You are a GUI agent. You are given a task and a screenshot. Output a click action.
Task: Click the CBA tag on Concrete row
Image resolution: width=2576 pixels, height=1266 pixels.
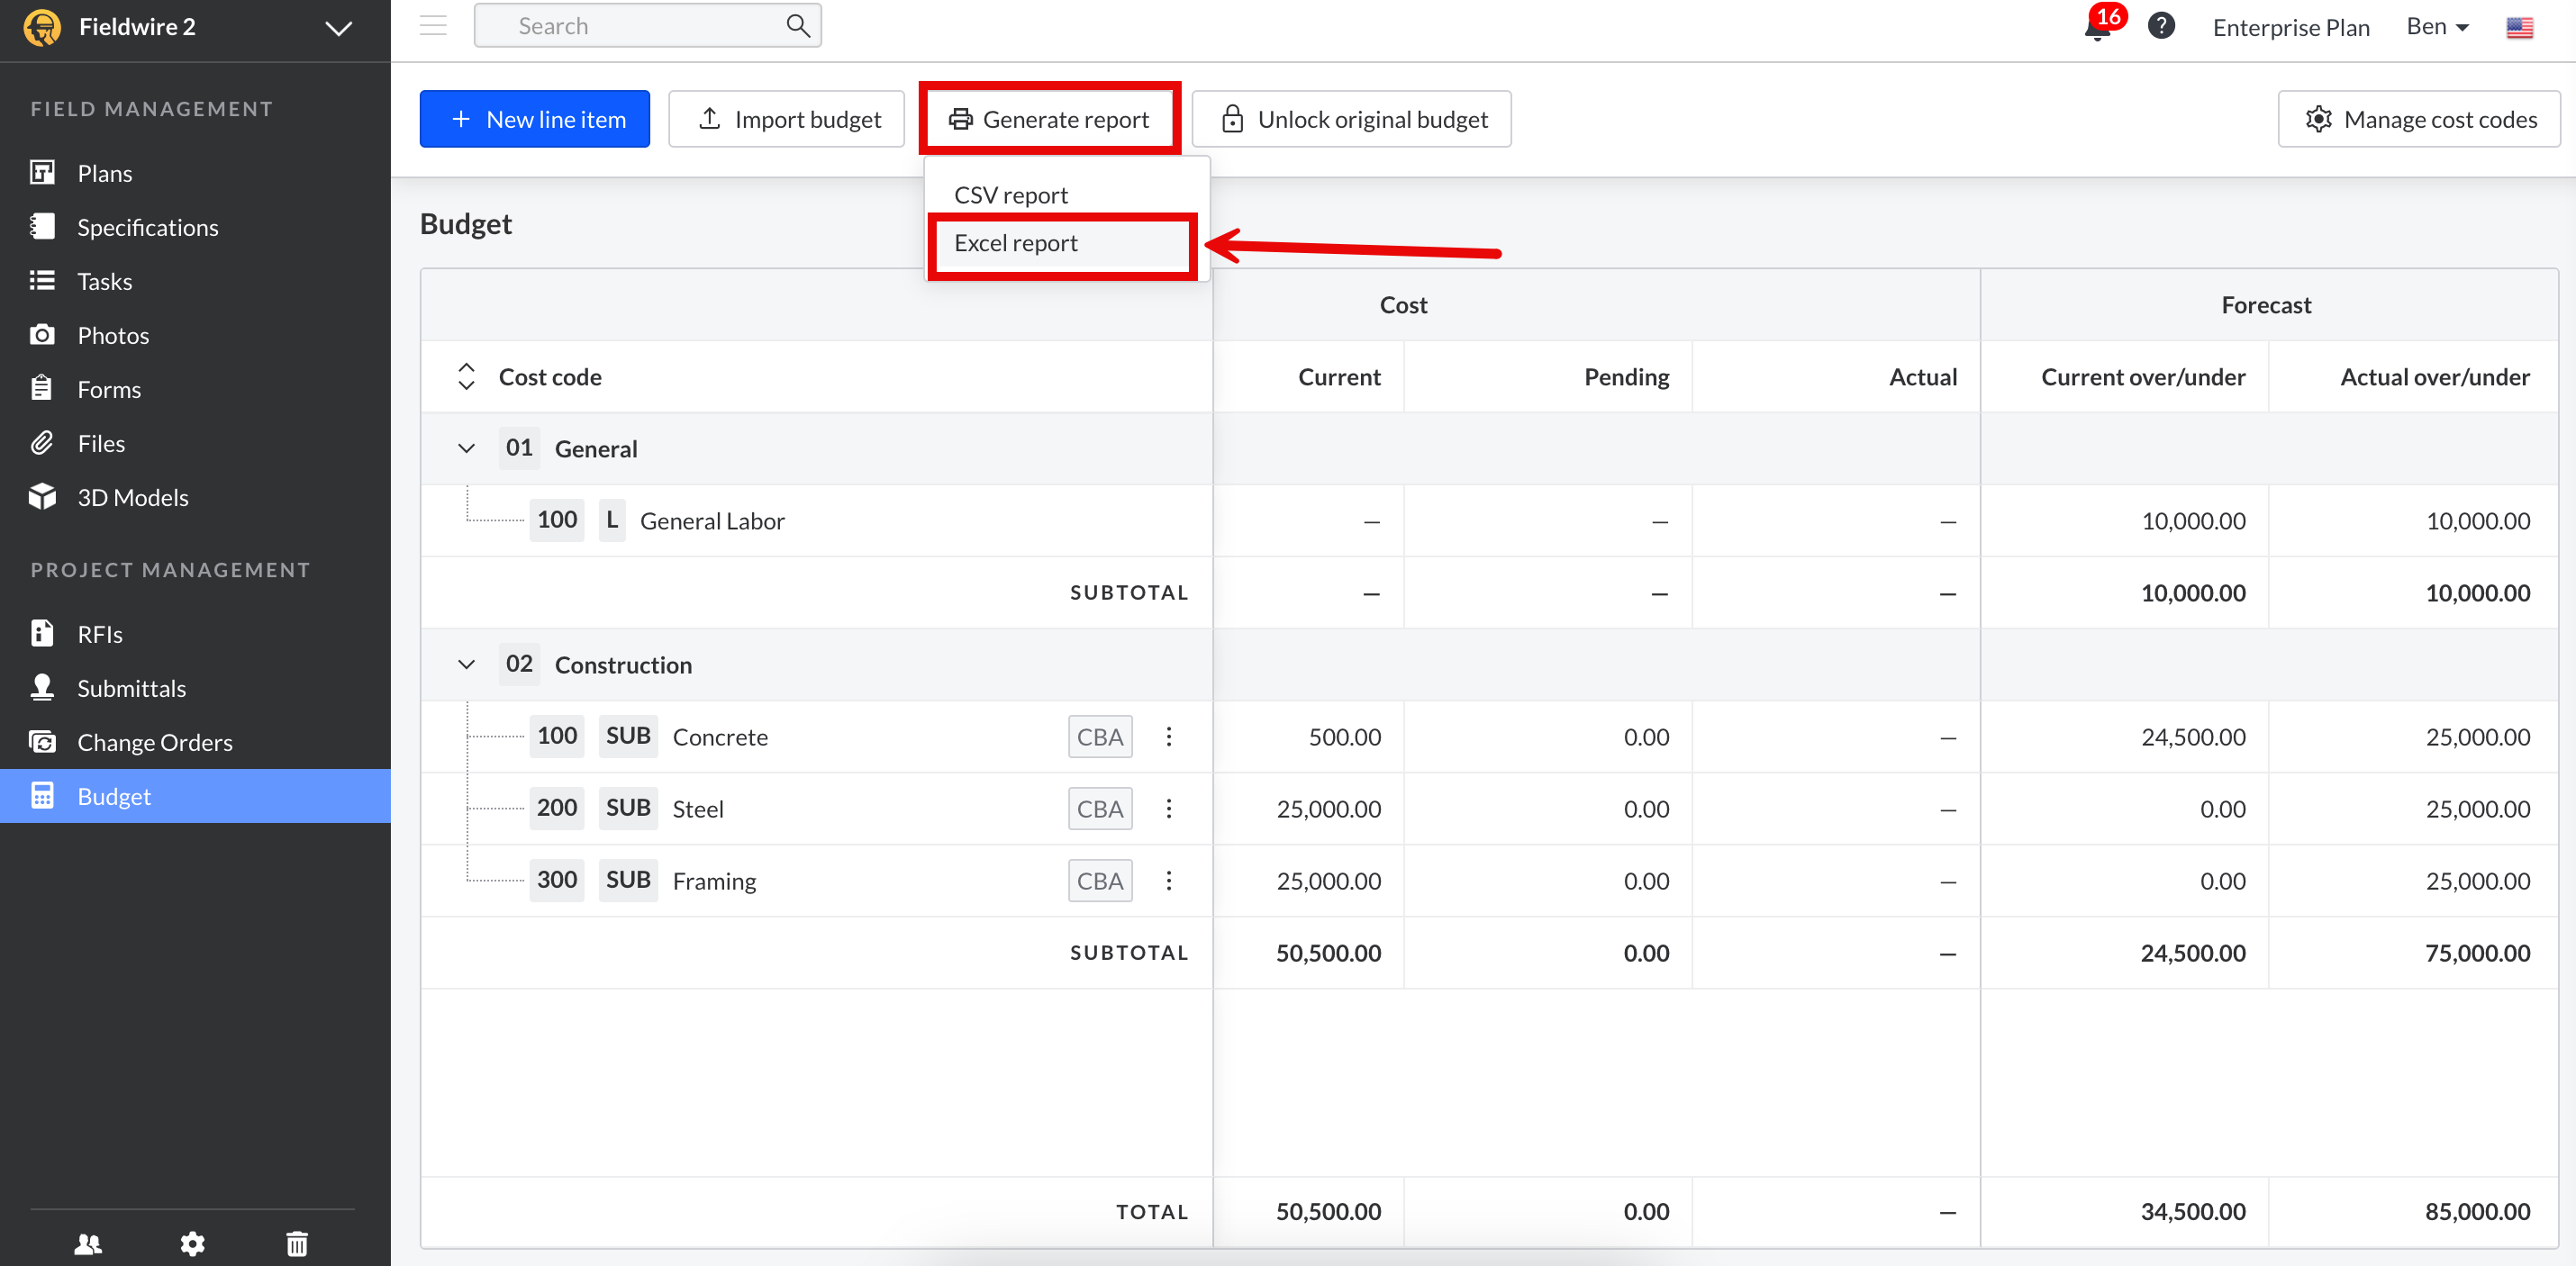1099,737
